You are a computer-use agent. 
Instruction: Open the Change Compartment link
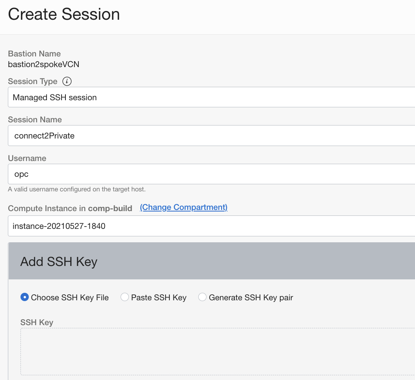[183, 207]
